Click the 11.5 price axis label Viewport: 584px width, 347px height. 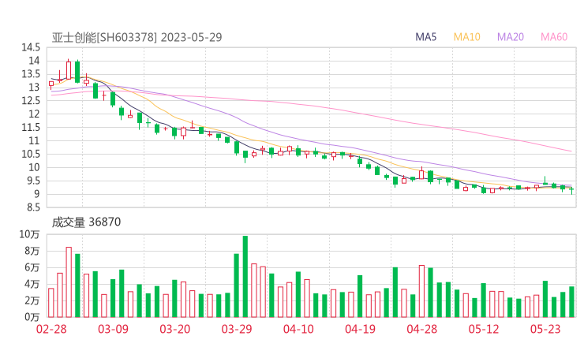point(31,127)
